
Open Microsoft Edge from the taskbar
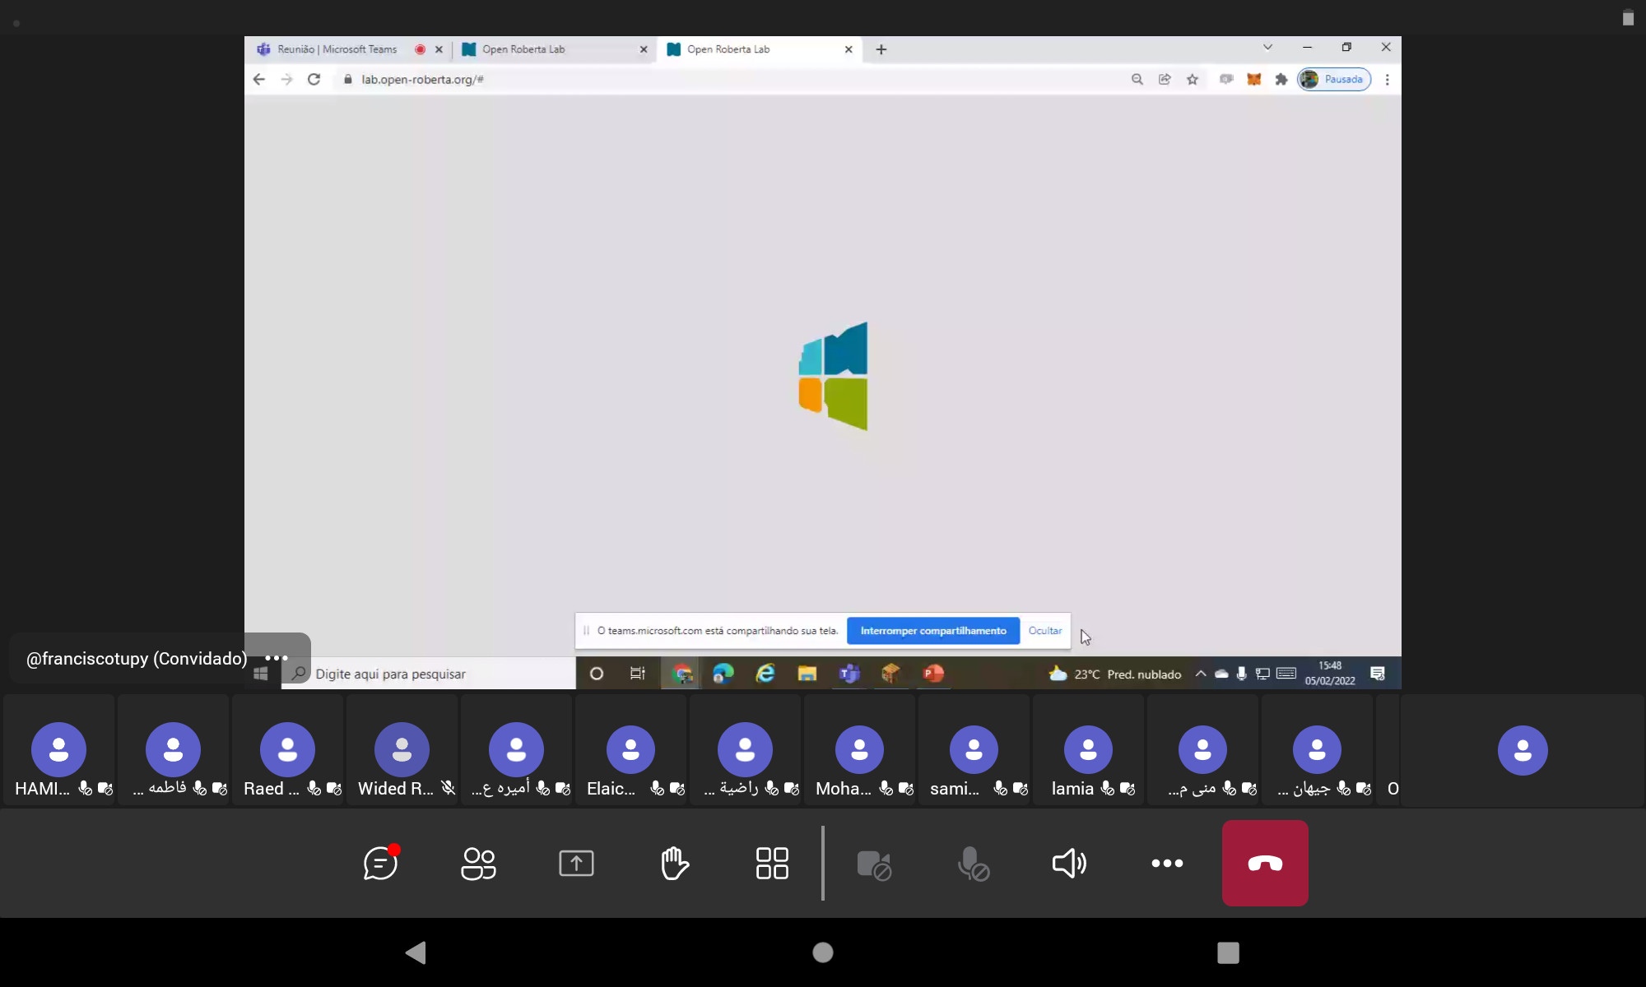(723, 674)
